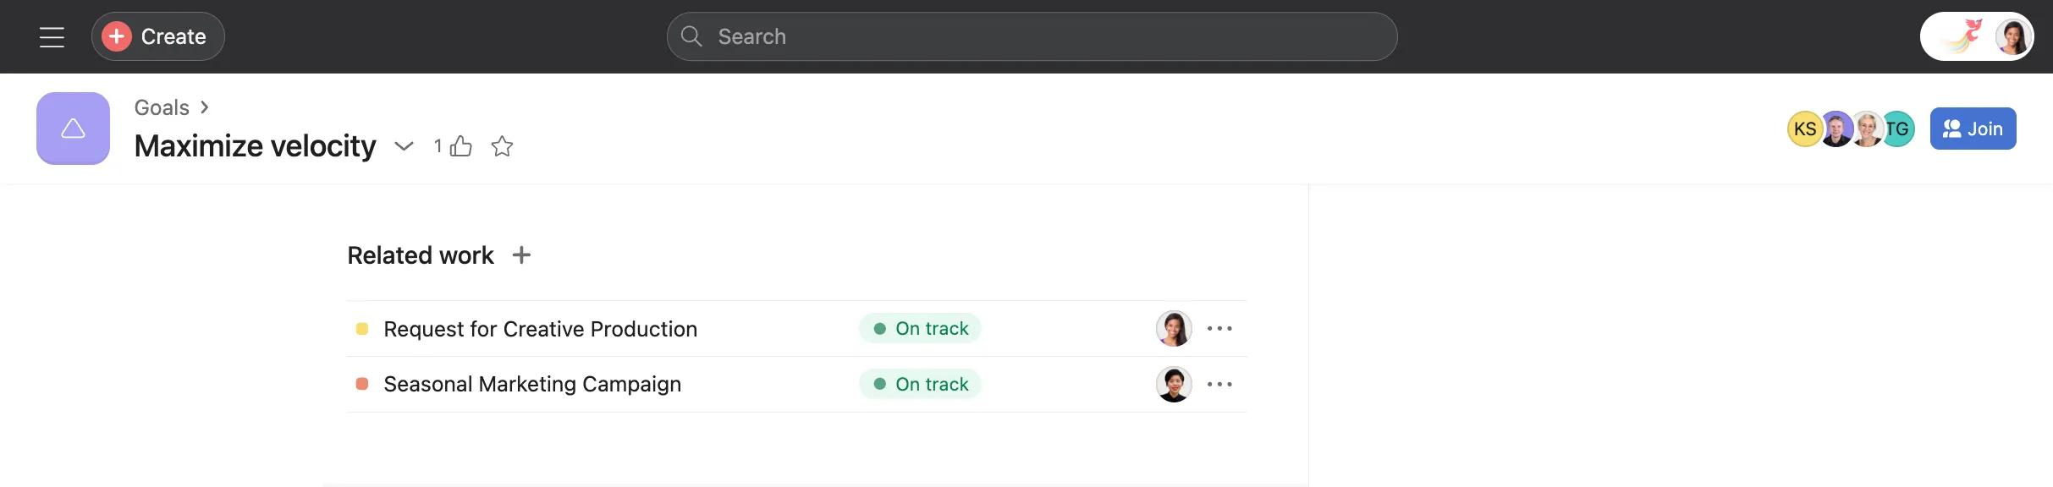Open the hamburger sidebar menu
Screen dimensions: 2053x487
coord(52,36)
